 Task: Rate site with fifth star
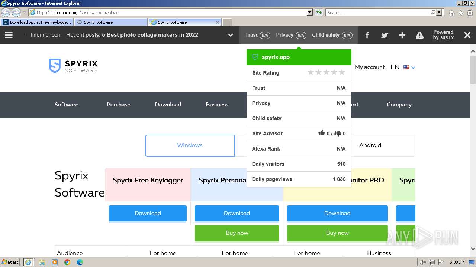coord(342,72)
